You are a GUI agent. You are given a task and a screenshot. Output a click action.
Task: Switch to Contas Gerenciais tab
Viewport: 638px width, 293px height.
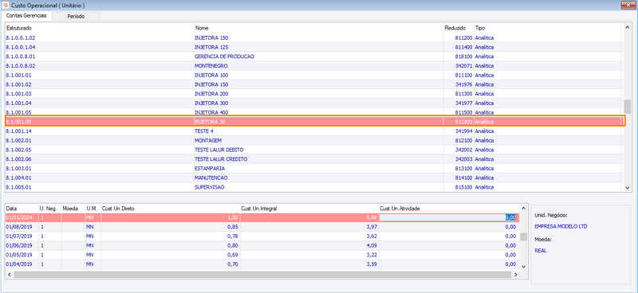(x=27, y=15)
